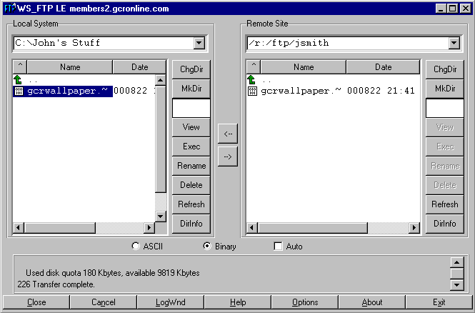Click the remote list horizontal scrollbar thumb
Viewport: 475px width, 313px height.
313,227
